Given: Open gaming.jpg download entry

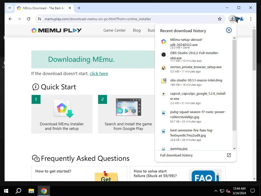Looking at the screenshot, I should coord(194,149).
